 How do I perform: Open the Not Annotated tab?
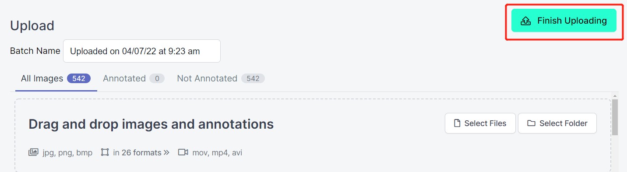(221, 79)
